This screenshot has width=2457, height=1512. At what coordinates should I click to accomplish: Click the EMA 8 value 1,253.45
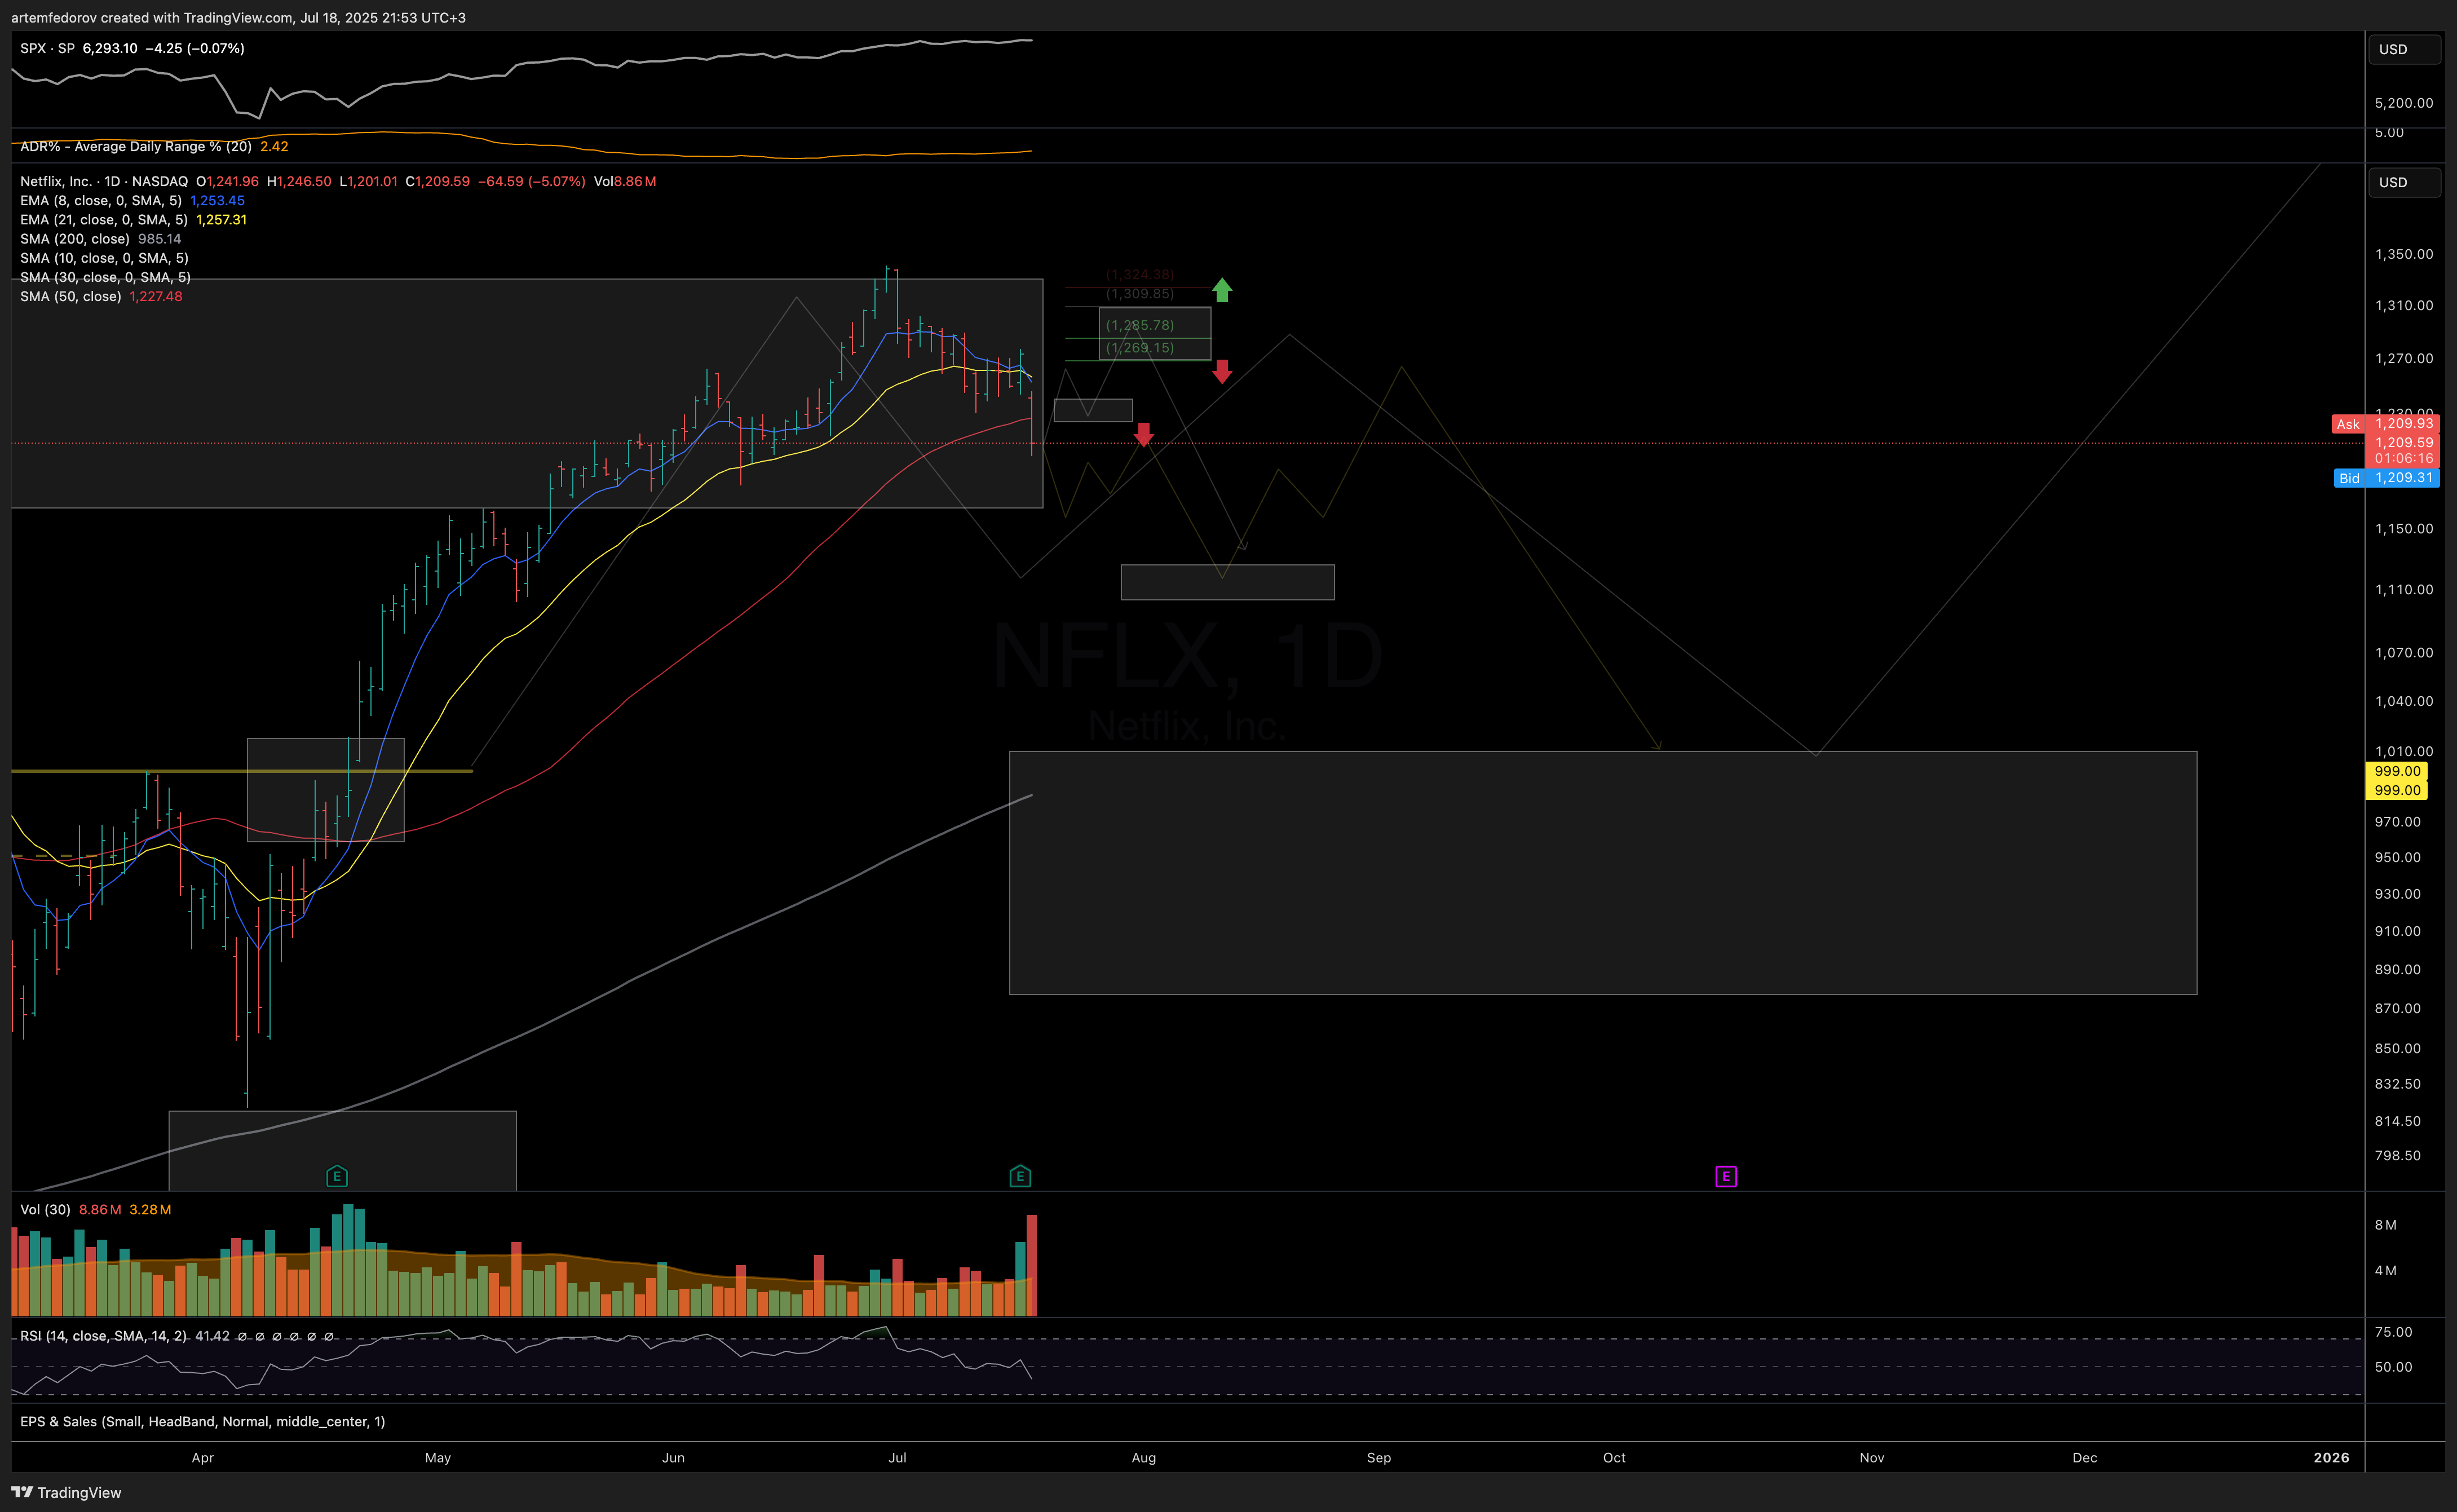(x=218, y=200)
